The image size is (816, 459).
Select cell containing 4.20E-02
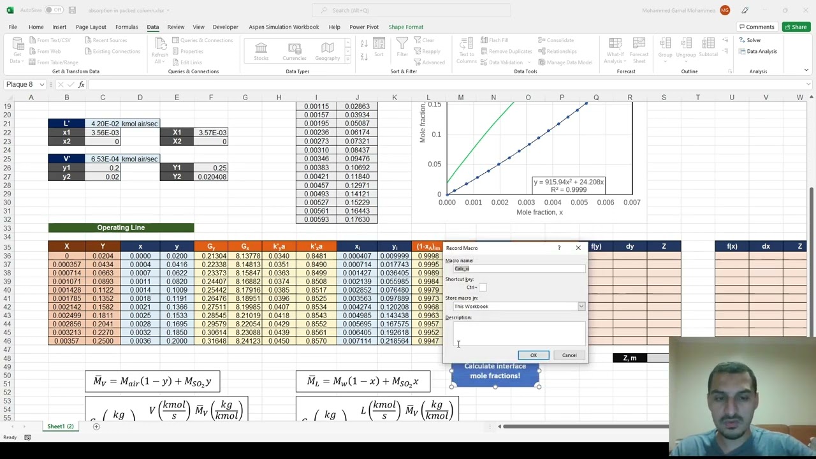coord(103,124)
